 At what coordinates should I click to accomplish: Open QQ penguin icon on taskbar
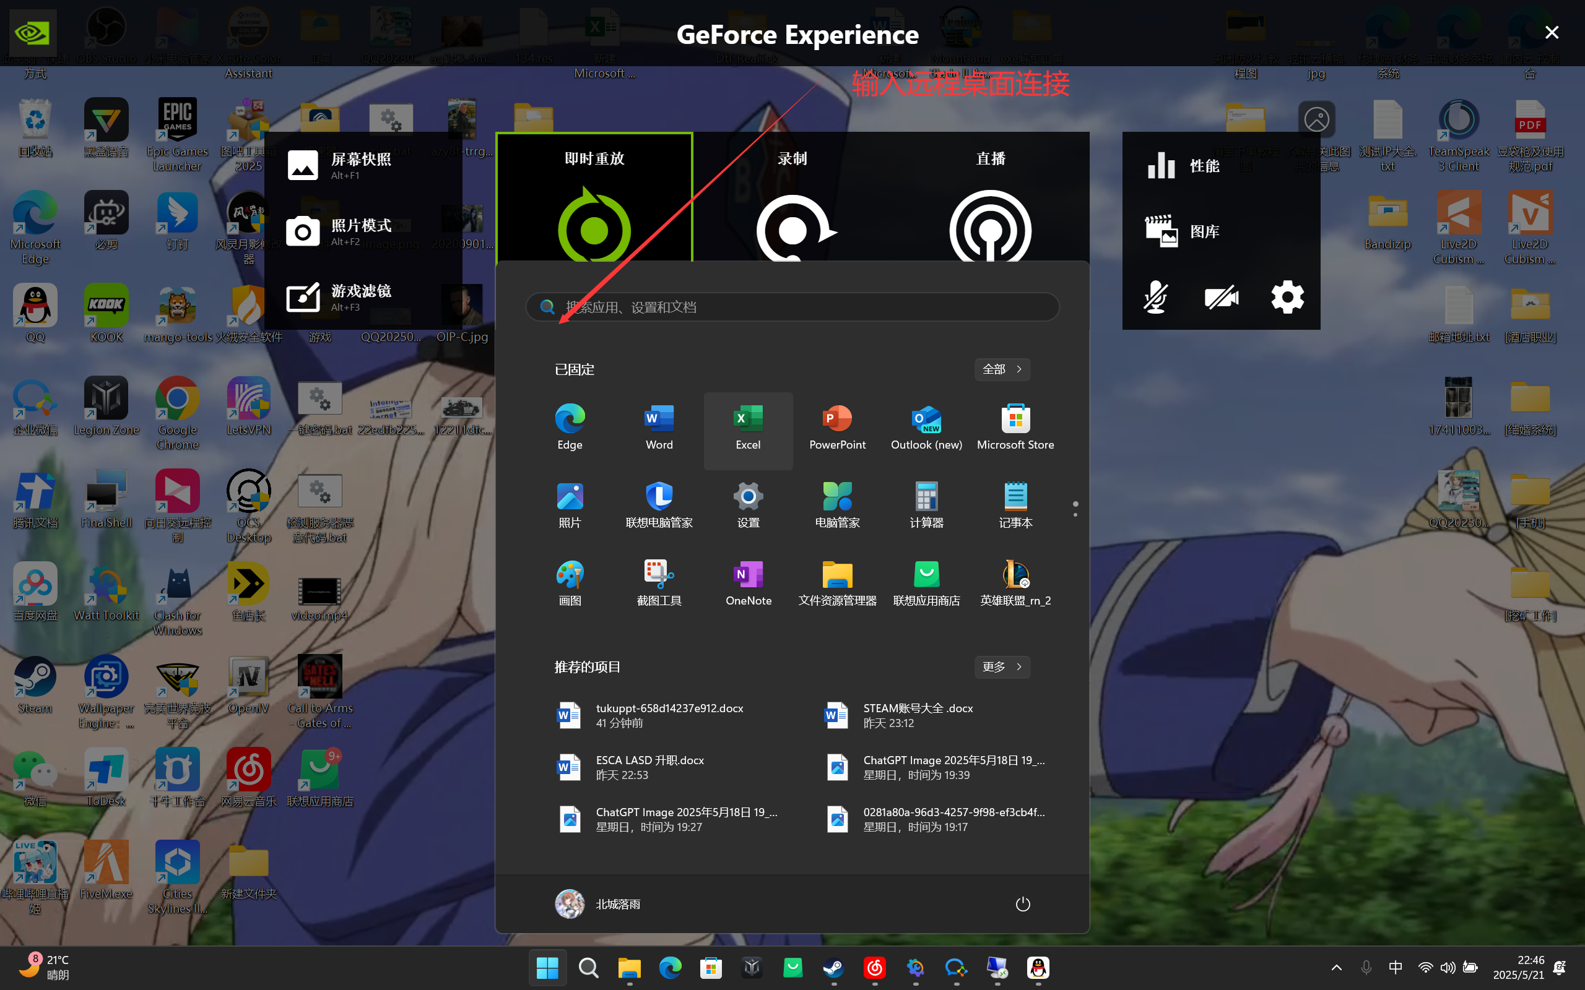(x=1038, y=967)
